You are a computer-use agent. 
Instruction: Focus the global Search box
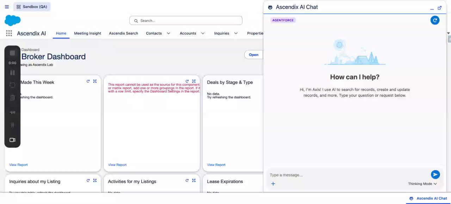pyautogui.click(x=186, y=20)
